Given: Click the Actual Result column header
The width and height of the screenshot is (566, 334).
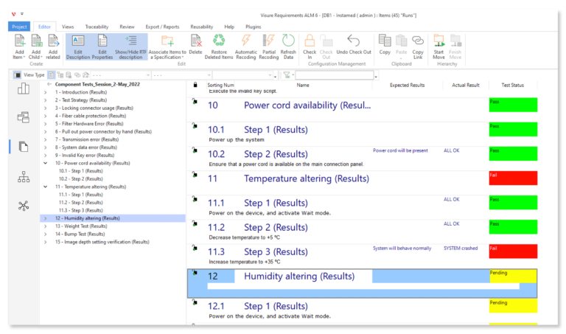Looking at the screenshot, I should point(466,86).
